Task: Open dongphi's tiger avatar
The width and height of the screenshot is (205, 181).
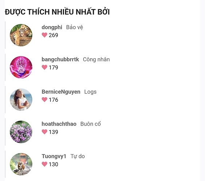Action: pos(21,35)
